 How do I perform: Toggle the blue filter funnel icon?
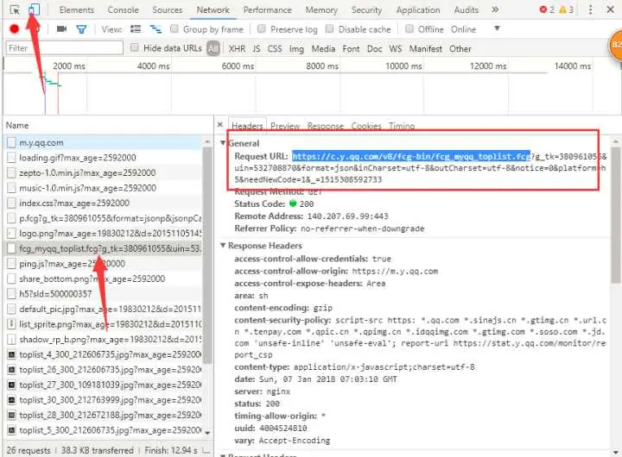(x=81, y=29)
